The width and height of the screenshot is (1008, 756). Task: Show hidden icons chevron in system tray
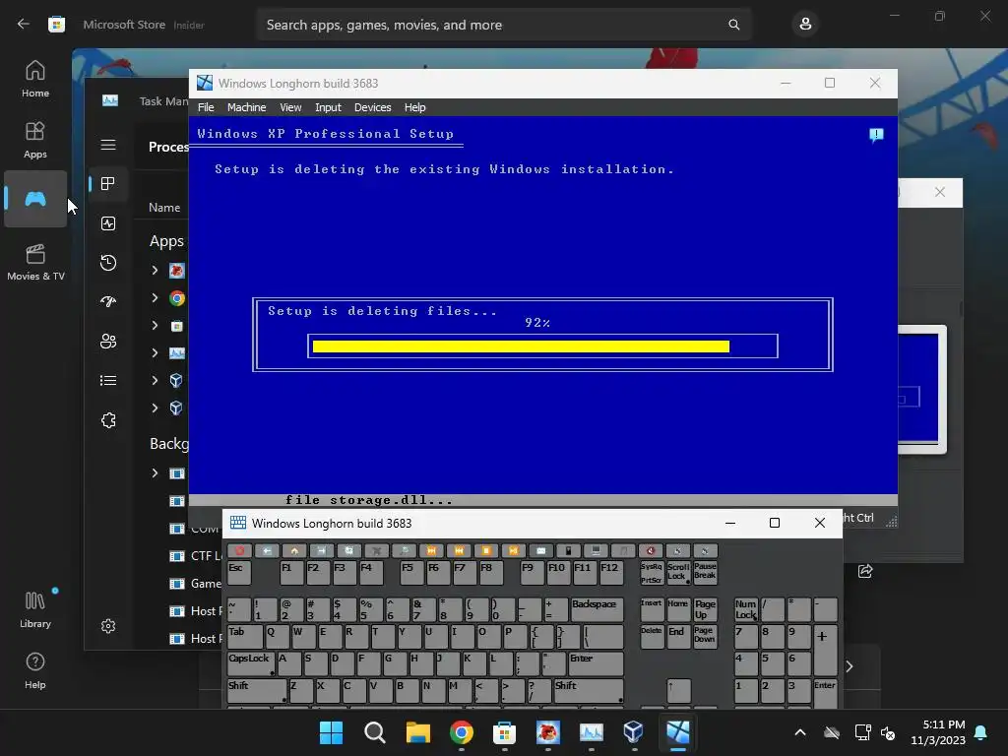click(799, 732)
